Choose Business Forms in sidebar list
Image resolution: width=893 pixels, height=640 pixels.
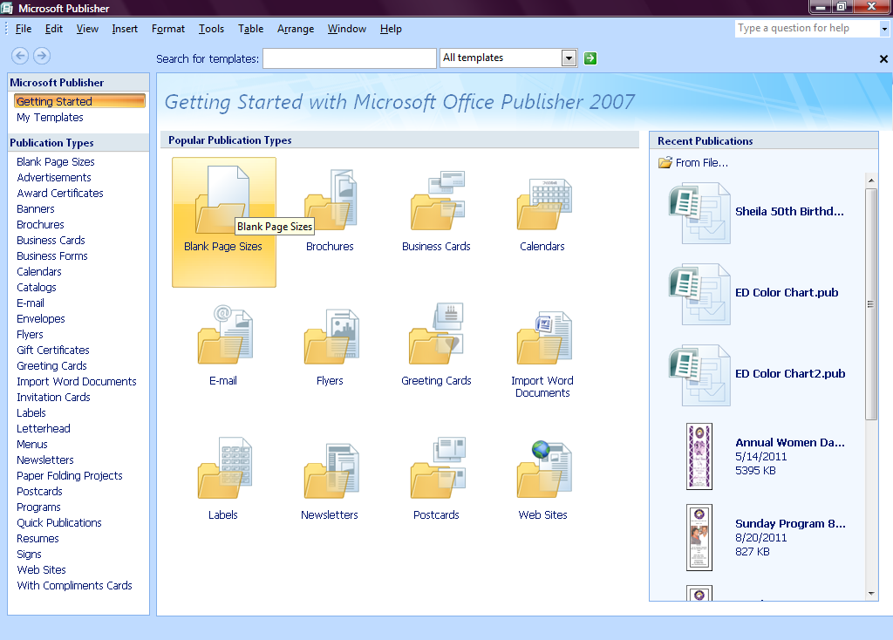(52, 256)
